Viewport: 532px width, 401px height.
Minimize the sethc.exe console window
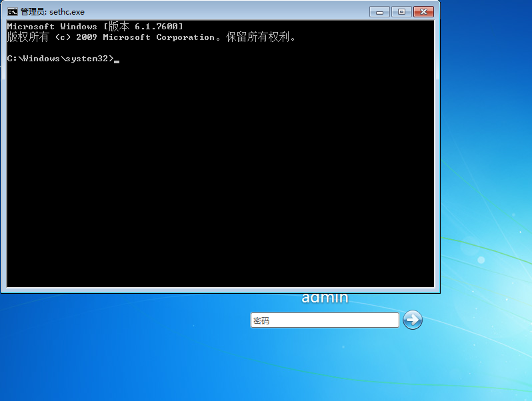point(380,11)
